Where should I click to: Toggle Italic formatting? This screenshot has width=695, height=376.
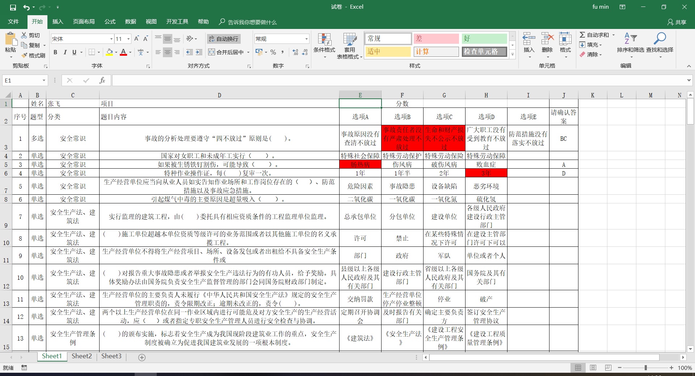pos(65,52)
